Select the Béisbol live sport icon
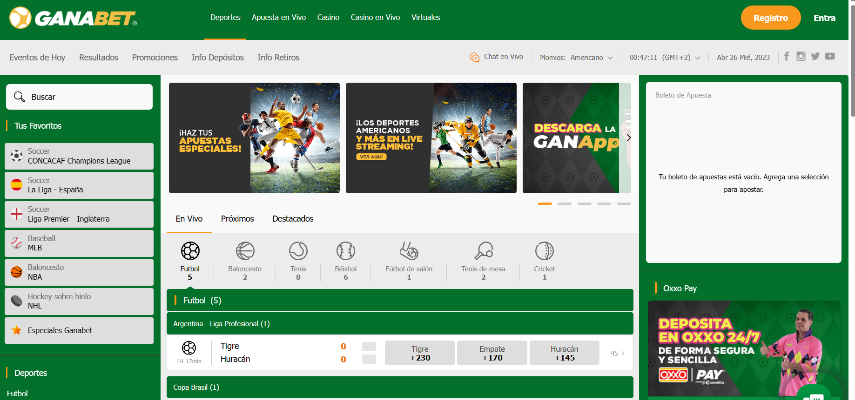Viewport: 855px width, 400px height. (346, 251)
